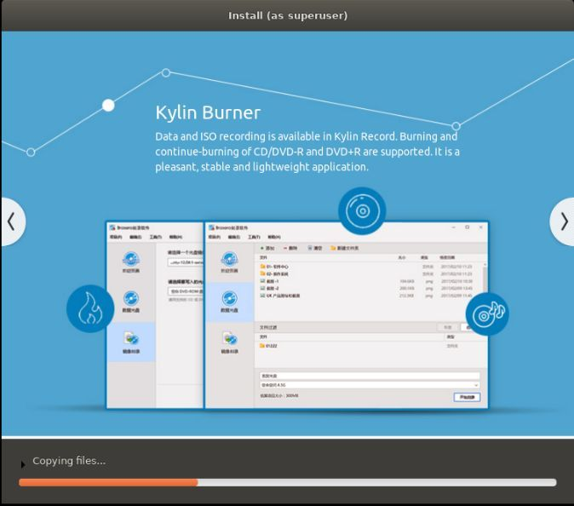Advance to the next slideshow slide

(563, 221)
